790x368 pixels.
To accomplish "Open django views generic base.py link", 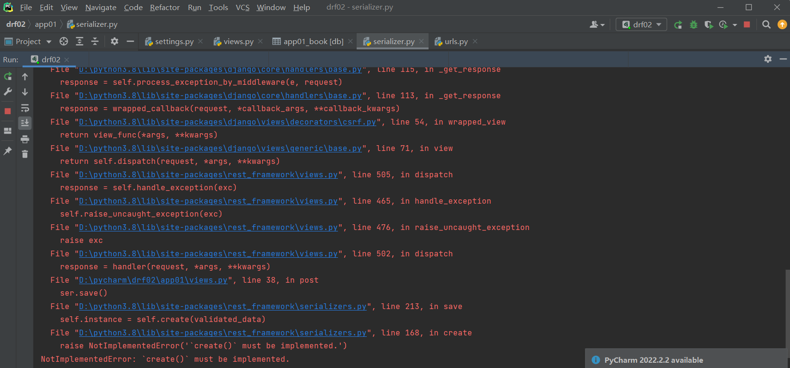I will pos(220,149).
